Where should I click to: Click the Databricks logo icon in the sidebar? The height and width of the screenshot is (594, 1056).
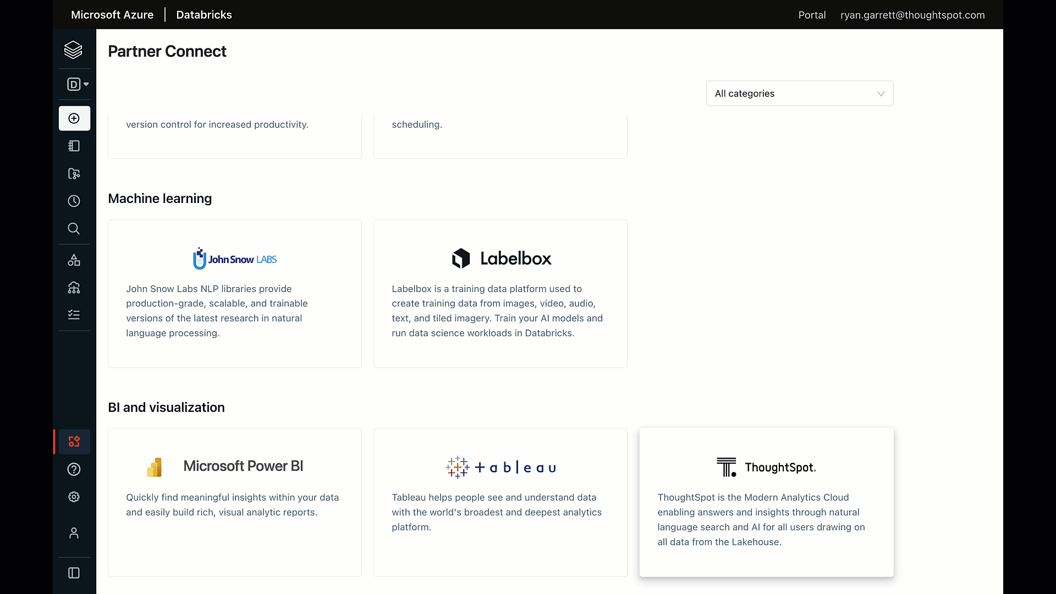tap(73, 50)
